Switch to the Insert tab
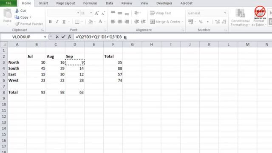 (43, 3)
